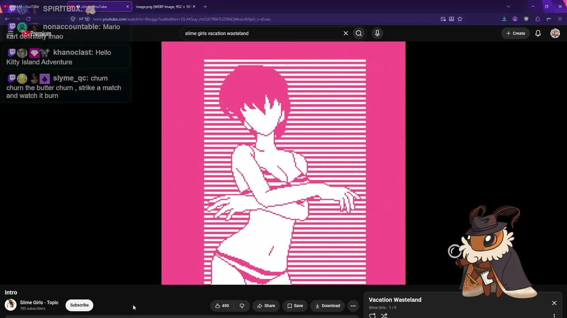Open the uBlock shield extension
Viewport: 567px width, 318px height.
526,19
